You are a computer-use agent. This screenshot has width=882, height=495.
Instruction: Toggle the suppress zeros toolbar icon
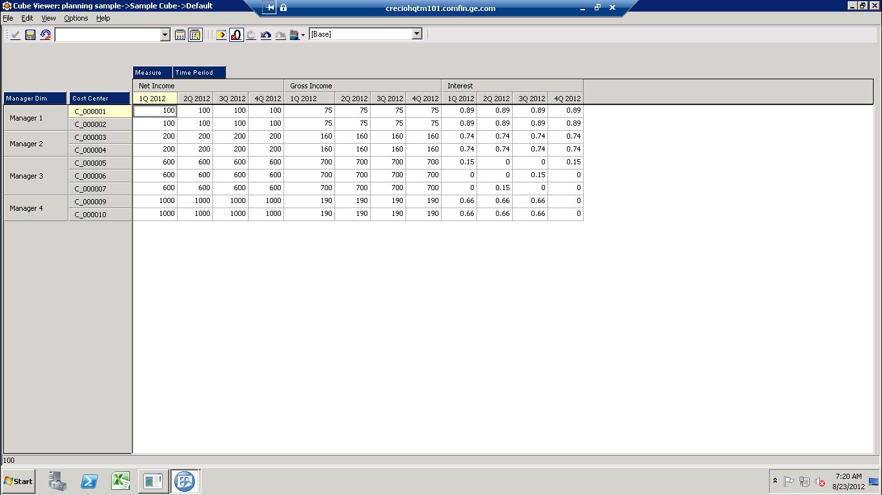pos(236,35)
